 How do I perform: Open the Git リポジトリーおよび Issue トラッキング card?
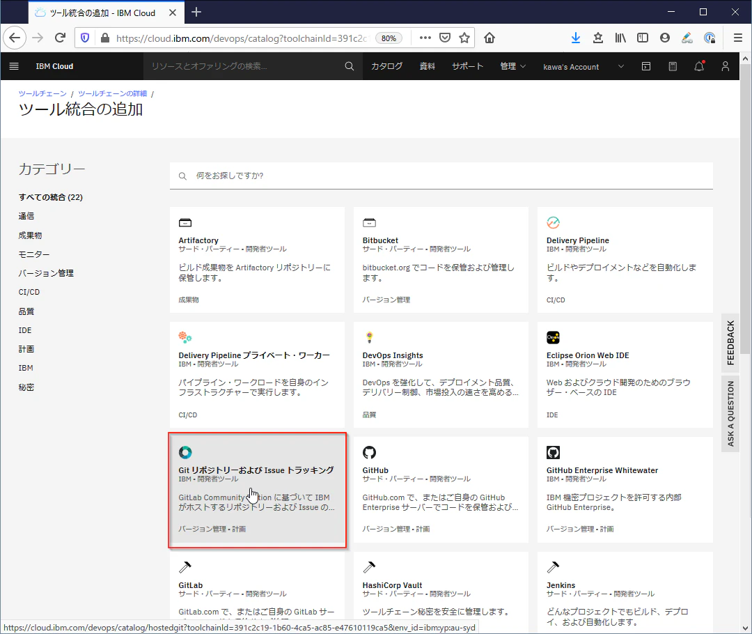[257, 490]
